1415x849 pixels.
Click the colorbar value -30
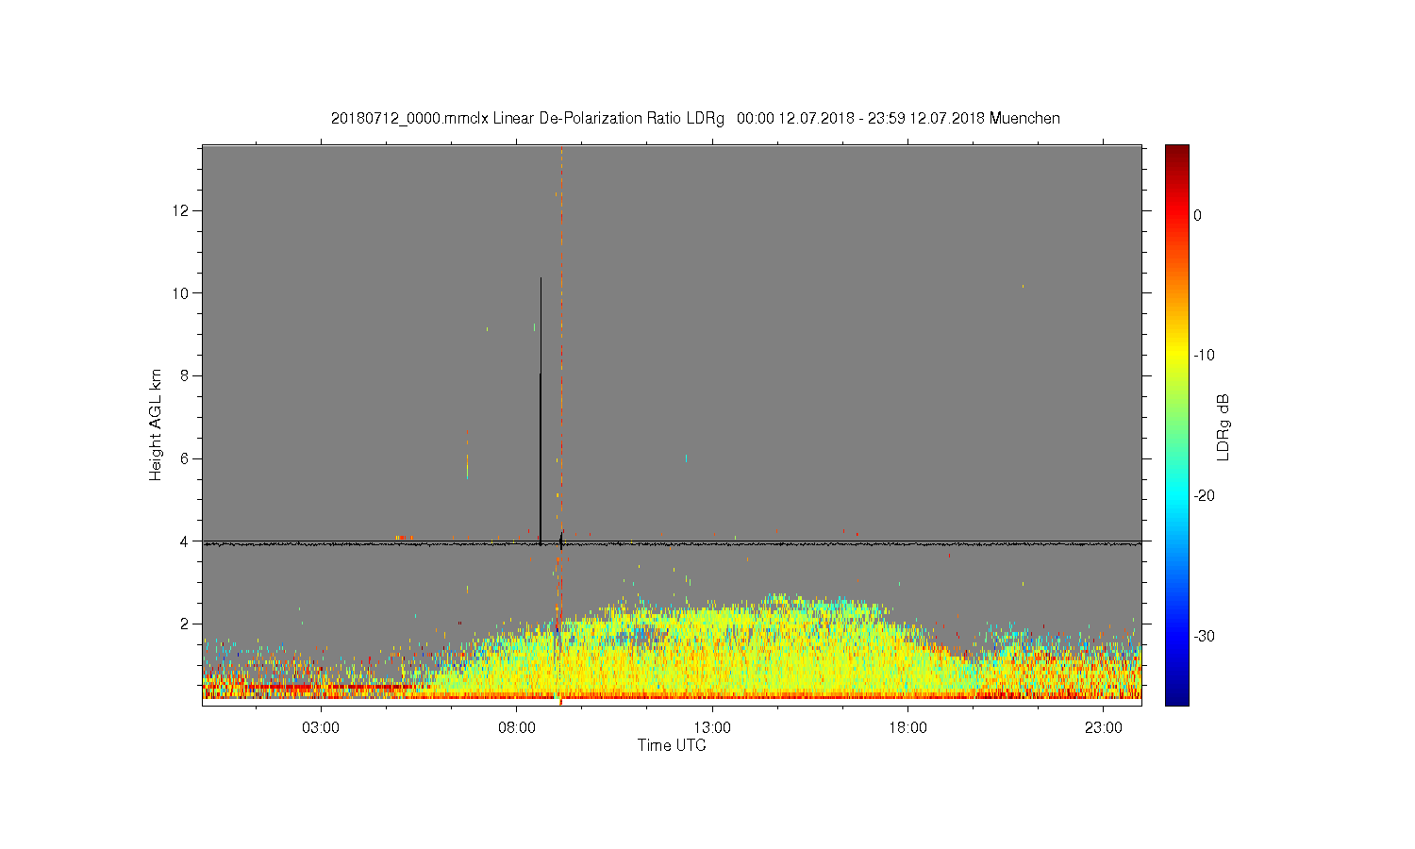coord(1204,636)
